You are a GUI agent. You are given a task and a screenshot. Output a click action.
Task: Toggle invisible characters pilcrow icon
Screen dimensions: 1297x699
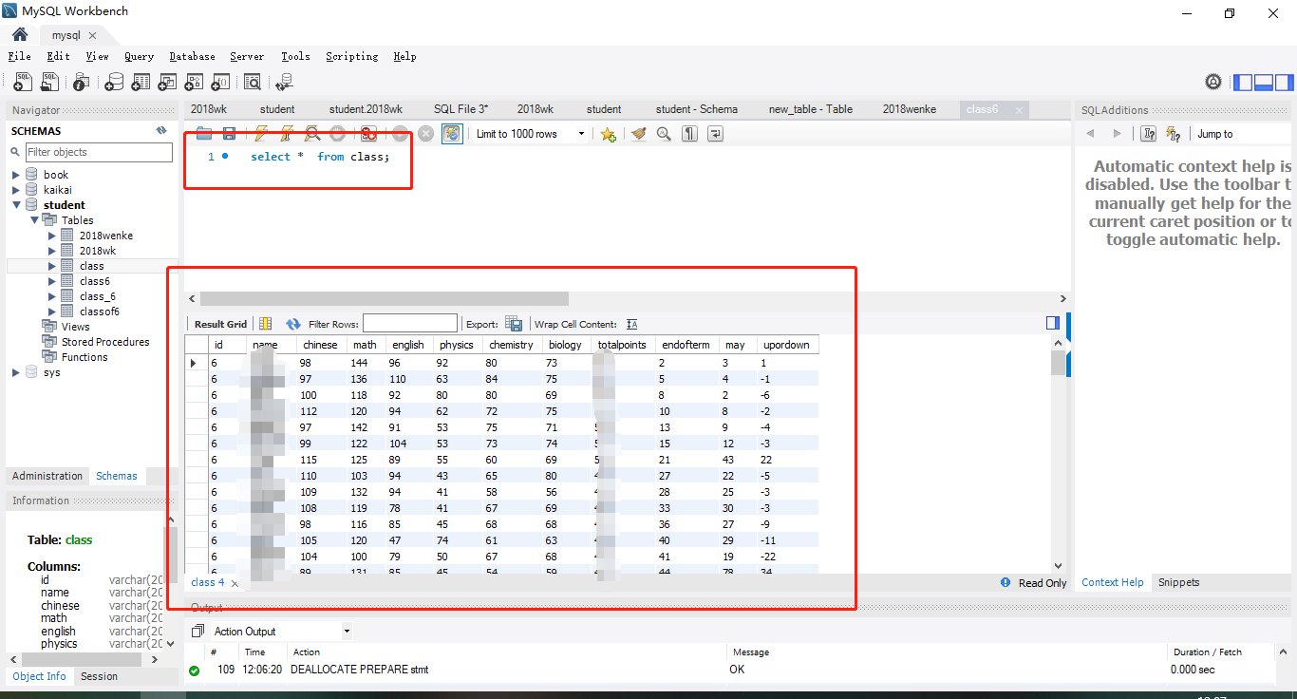(x=690, y=134)
